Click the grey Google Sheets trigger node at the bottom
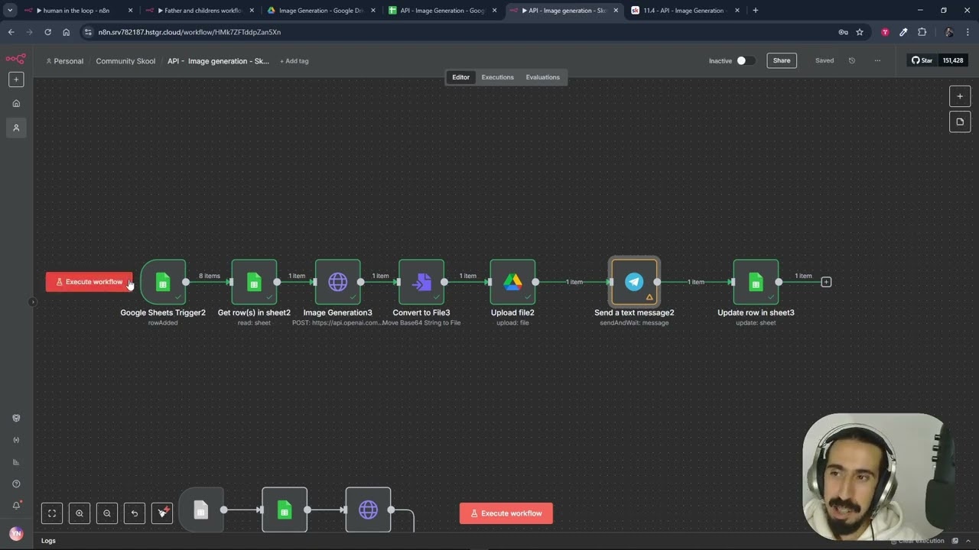The width and height of the screenshot is (979, 550). [x=200, y=510]
